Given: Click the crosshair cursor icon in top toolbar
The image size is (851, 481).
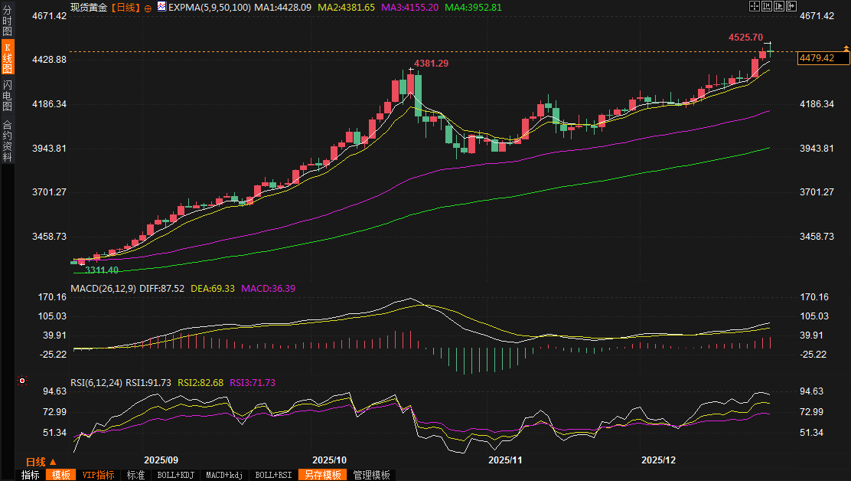Looking at the screenshot, I should pos(755,6).
